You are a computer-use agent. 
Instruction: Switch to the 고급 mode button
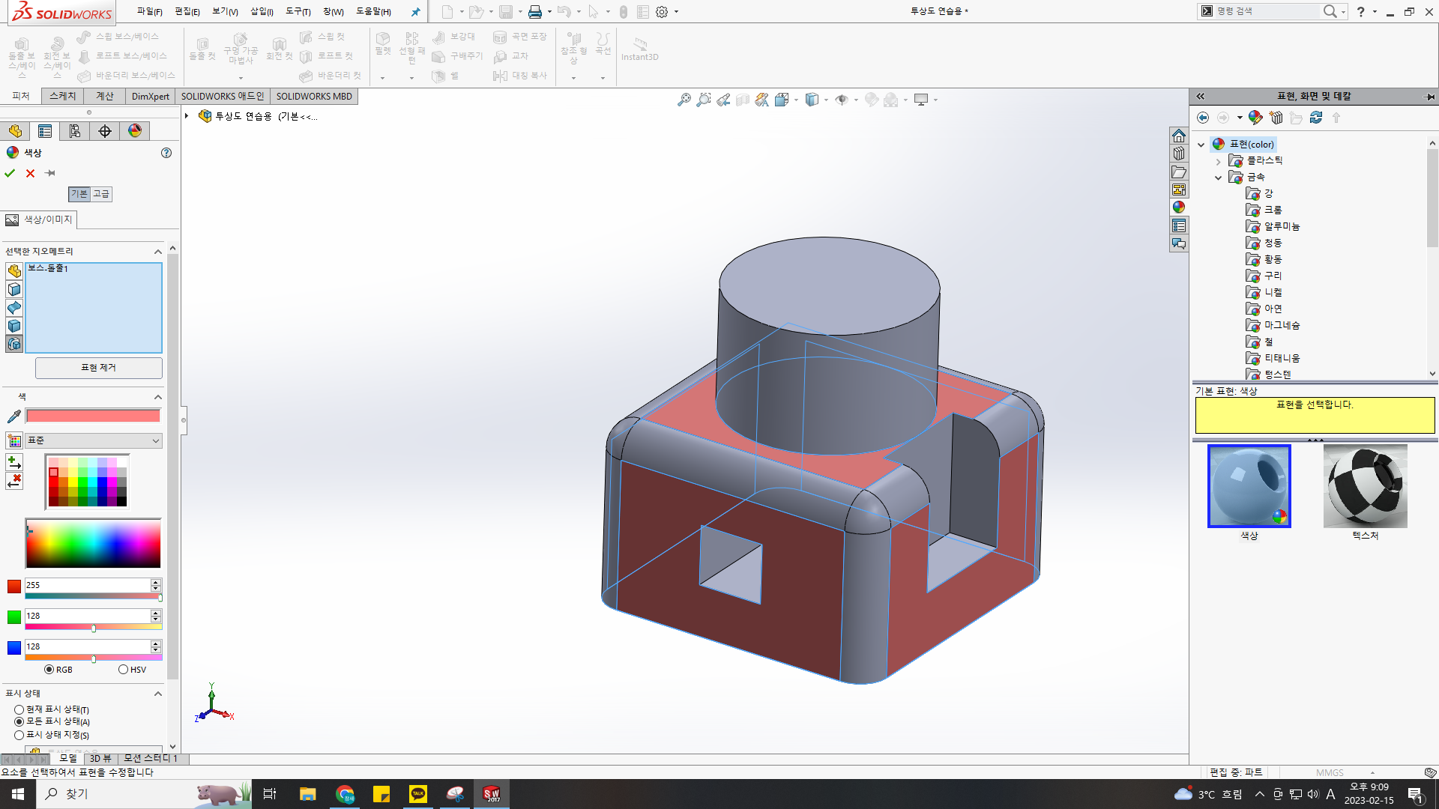[x=101, y=194]
